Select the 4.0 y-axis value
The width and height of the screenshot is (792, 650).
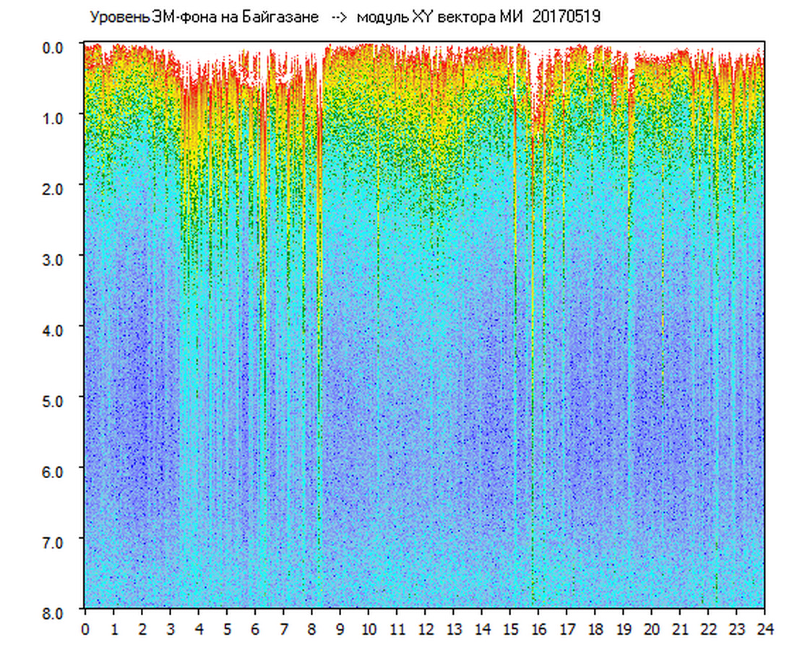[55, 329]
